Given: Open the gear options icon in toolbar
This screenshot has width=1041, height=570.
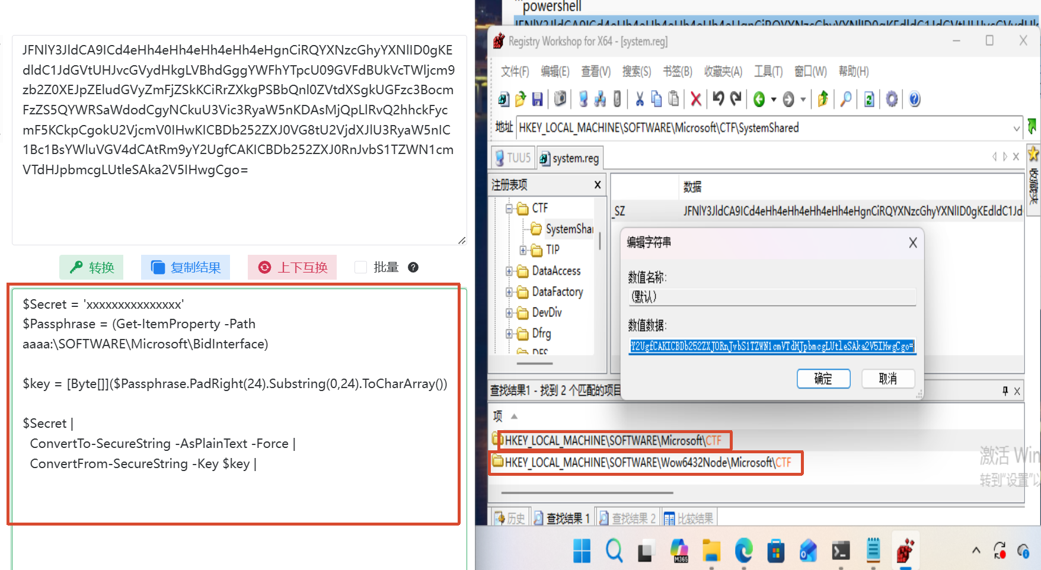Looking at the screenshot, I should pos(892,99).
